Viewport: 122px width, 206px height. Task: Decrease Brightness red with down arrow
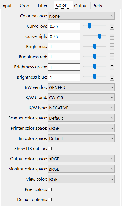pos(112,58)
